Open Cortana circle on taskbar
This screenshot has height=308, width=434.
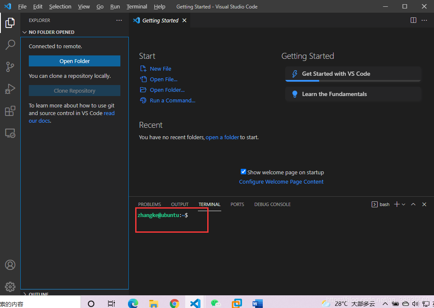point(91,304)
